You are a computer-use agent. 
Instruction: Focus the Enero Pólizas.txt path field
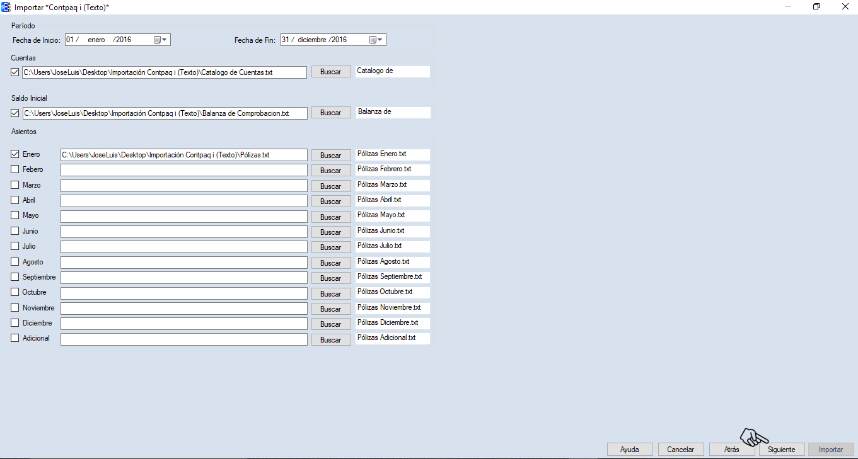click(x=183, y=155)
